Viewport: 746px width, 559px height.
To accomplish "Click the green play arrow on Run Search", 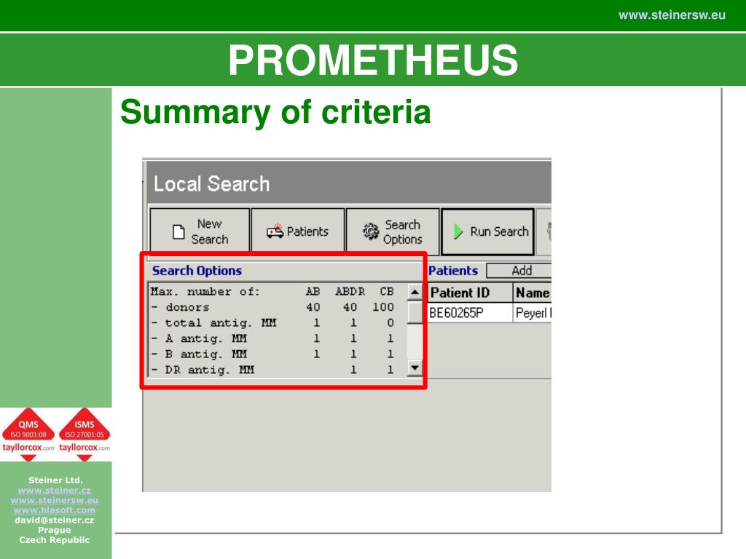I will (458, 231).
